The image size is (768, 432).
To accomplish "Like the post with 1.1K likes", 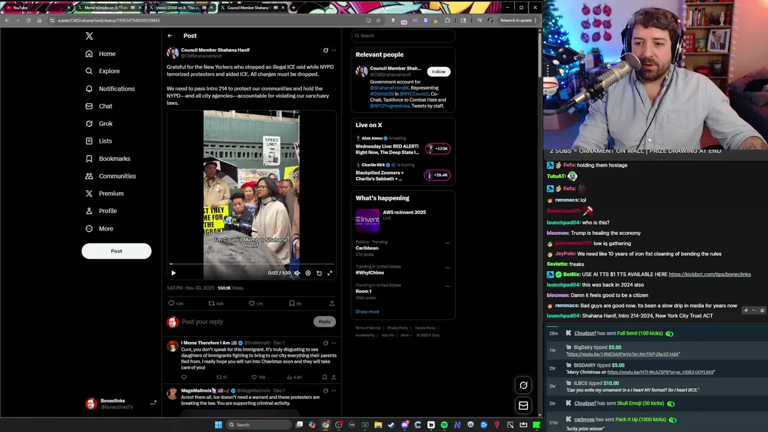I will tap(256, 304).
